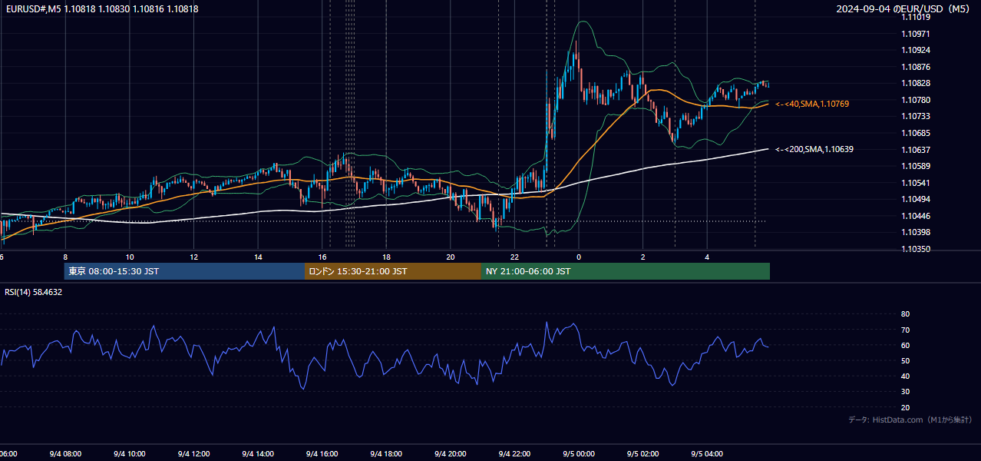This screenshot has height=461, width=981.
Task: Click midnight hour label 0 on upper chart axis
Action: pos(579,257)
